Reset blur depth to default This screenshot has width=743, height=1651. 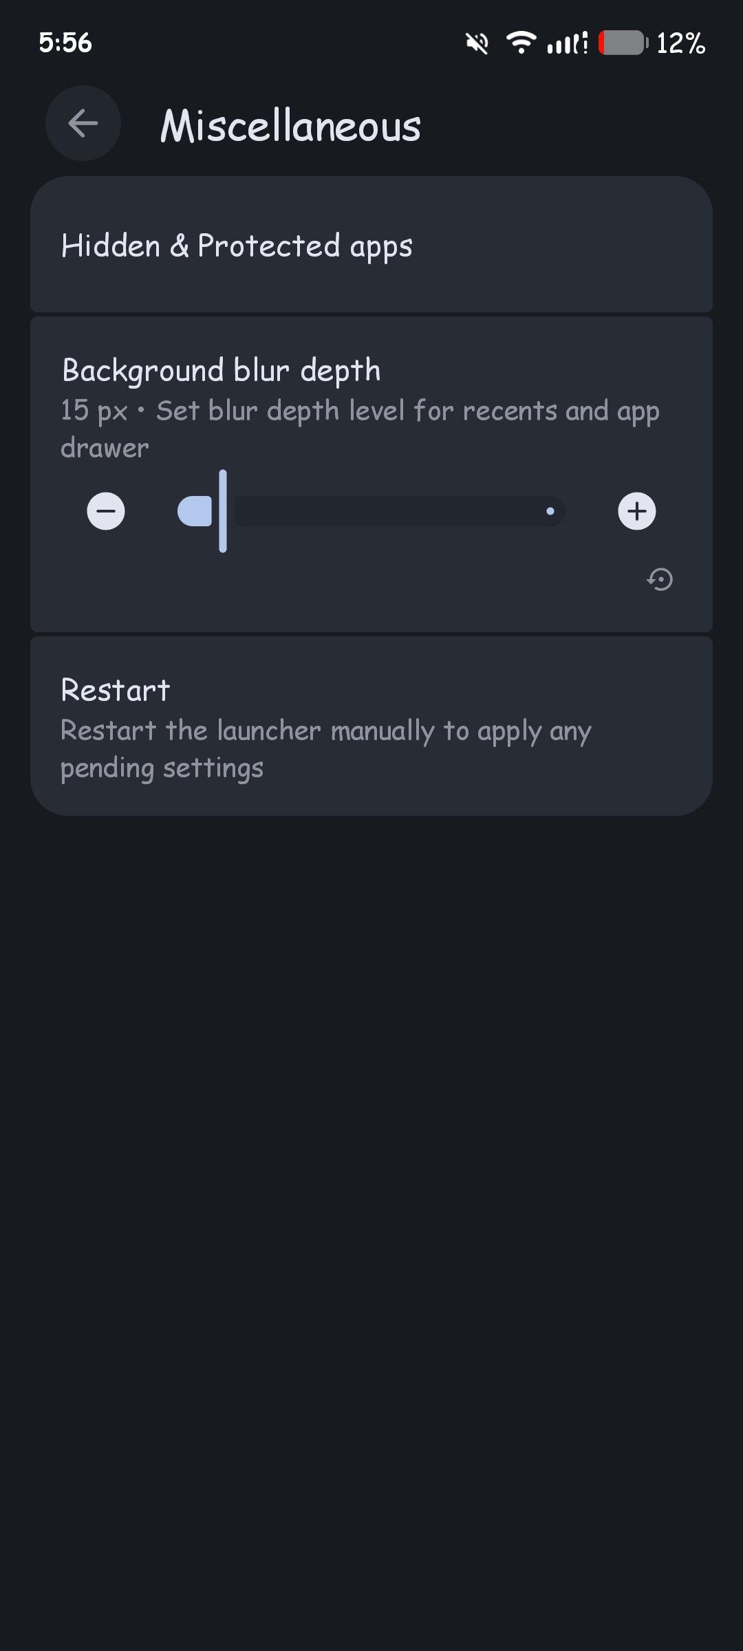click(660, 579)
